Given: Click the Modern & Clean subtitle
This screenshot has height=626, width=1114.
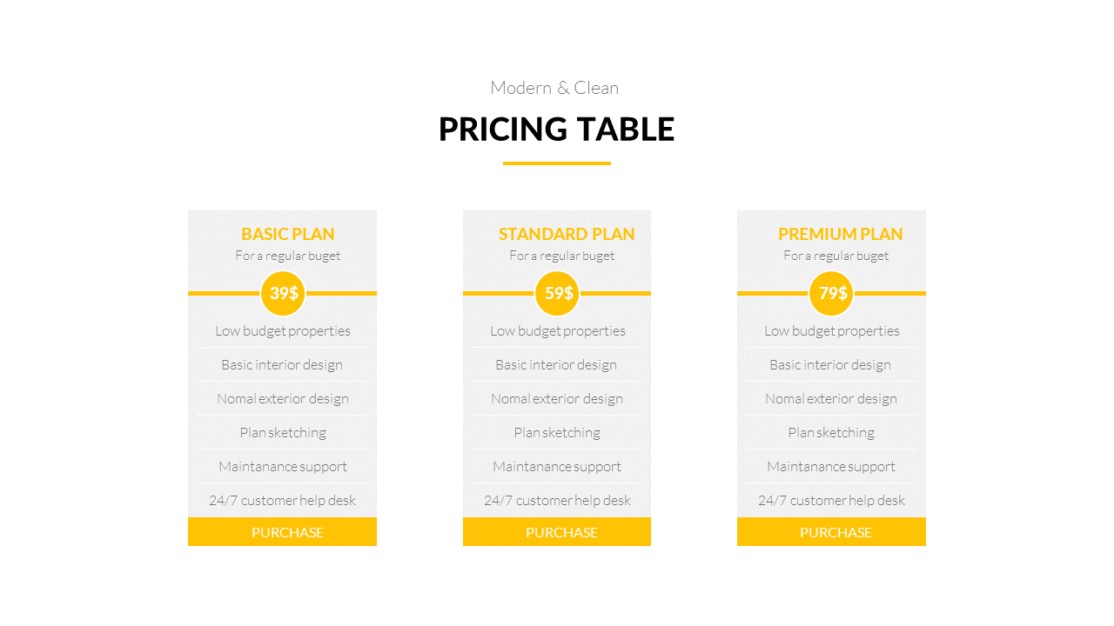Looking at the screenshot, I should click(x=554, y=88).
